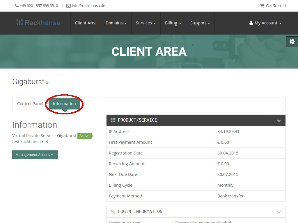This screenshot has width=298, height=223.
Task: Click the info@rackhansa.de email link
Action: click(88, 6)
